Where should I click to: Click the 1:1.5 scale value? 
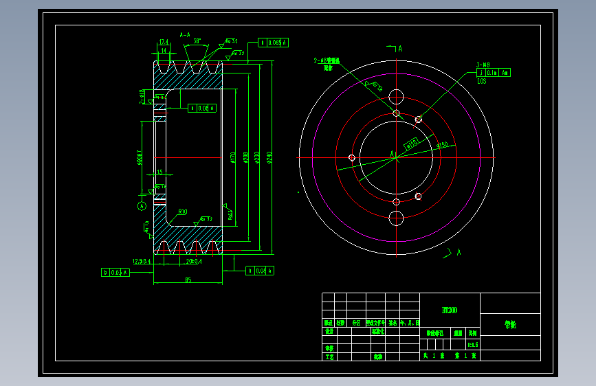click(x=473, y=345)
